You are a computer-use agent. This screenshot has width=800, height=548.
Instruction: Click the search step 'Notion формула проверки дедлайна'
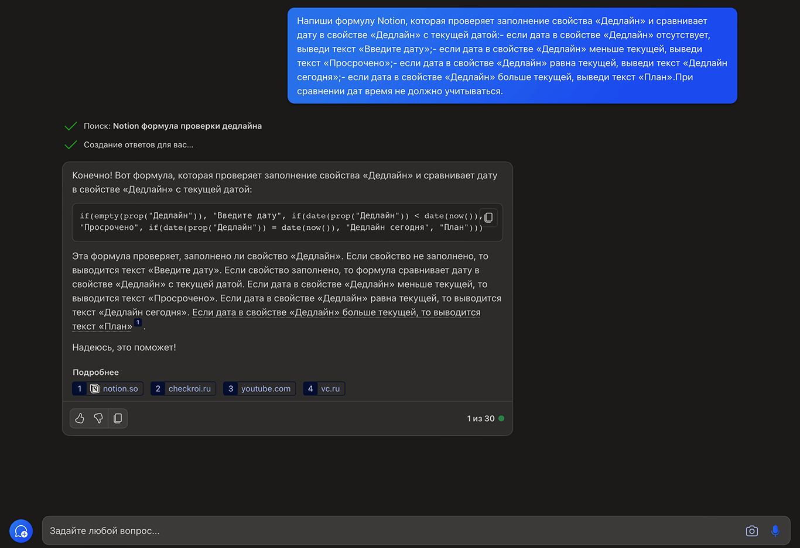(x=187, y=126)
